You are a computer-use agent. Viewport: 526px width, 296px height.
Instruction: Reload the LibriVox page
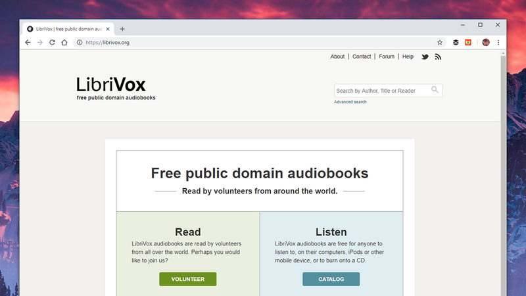tap(52, 42)
